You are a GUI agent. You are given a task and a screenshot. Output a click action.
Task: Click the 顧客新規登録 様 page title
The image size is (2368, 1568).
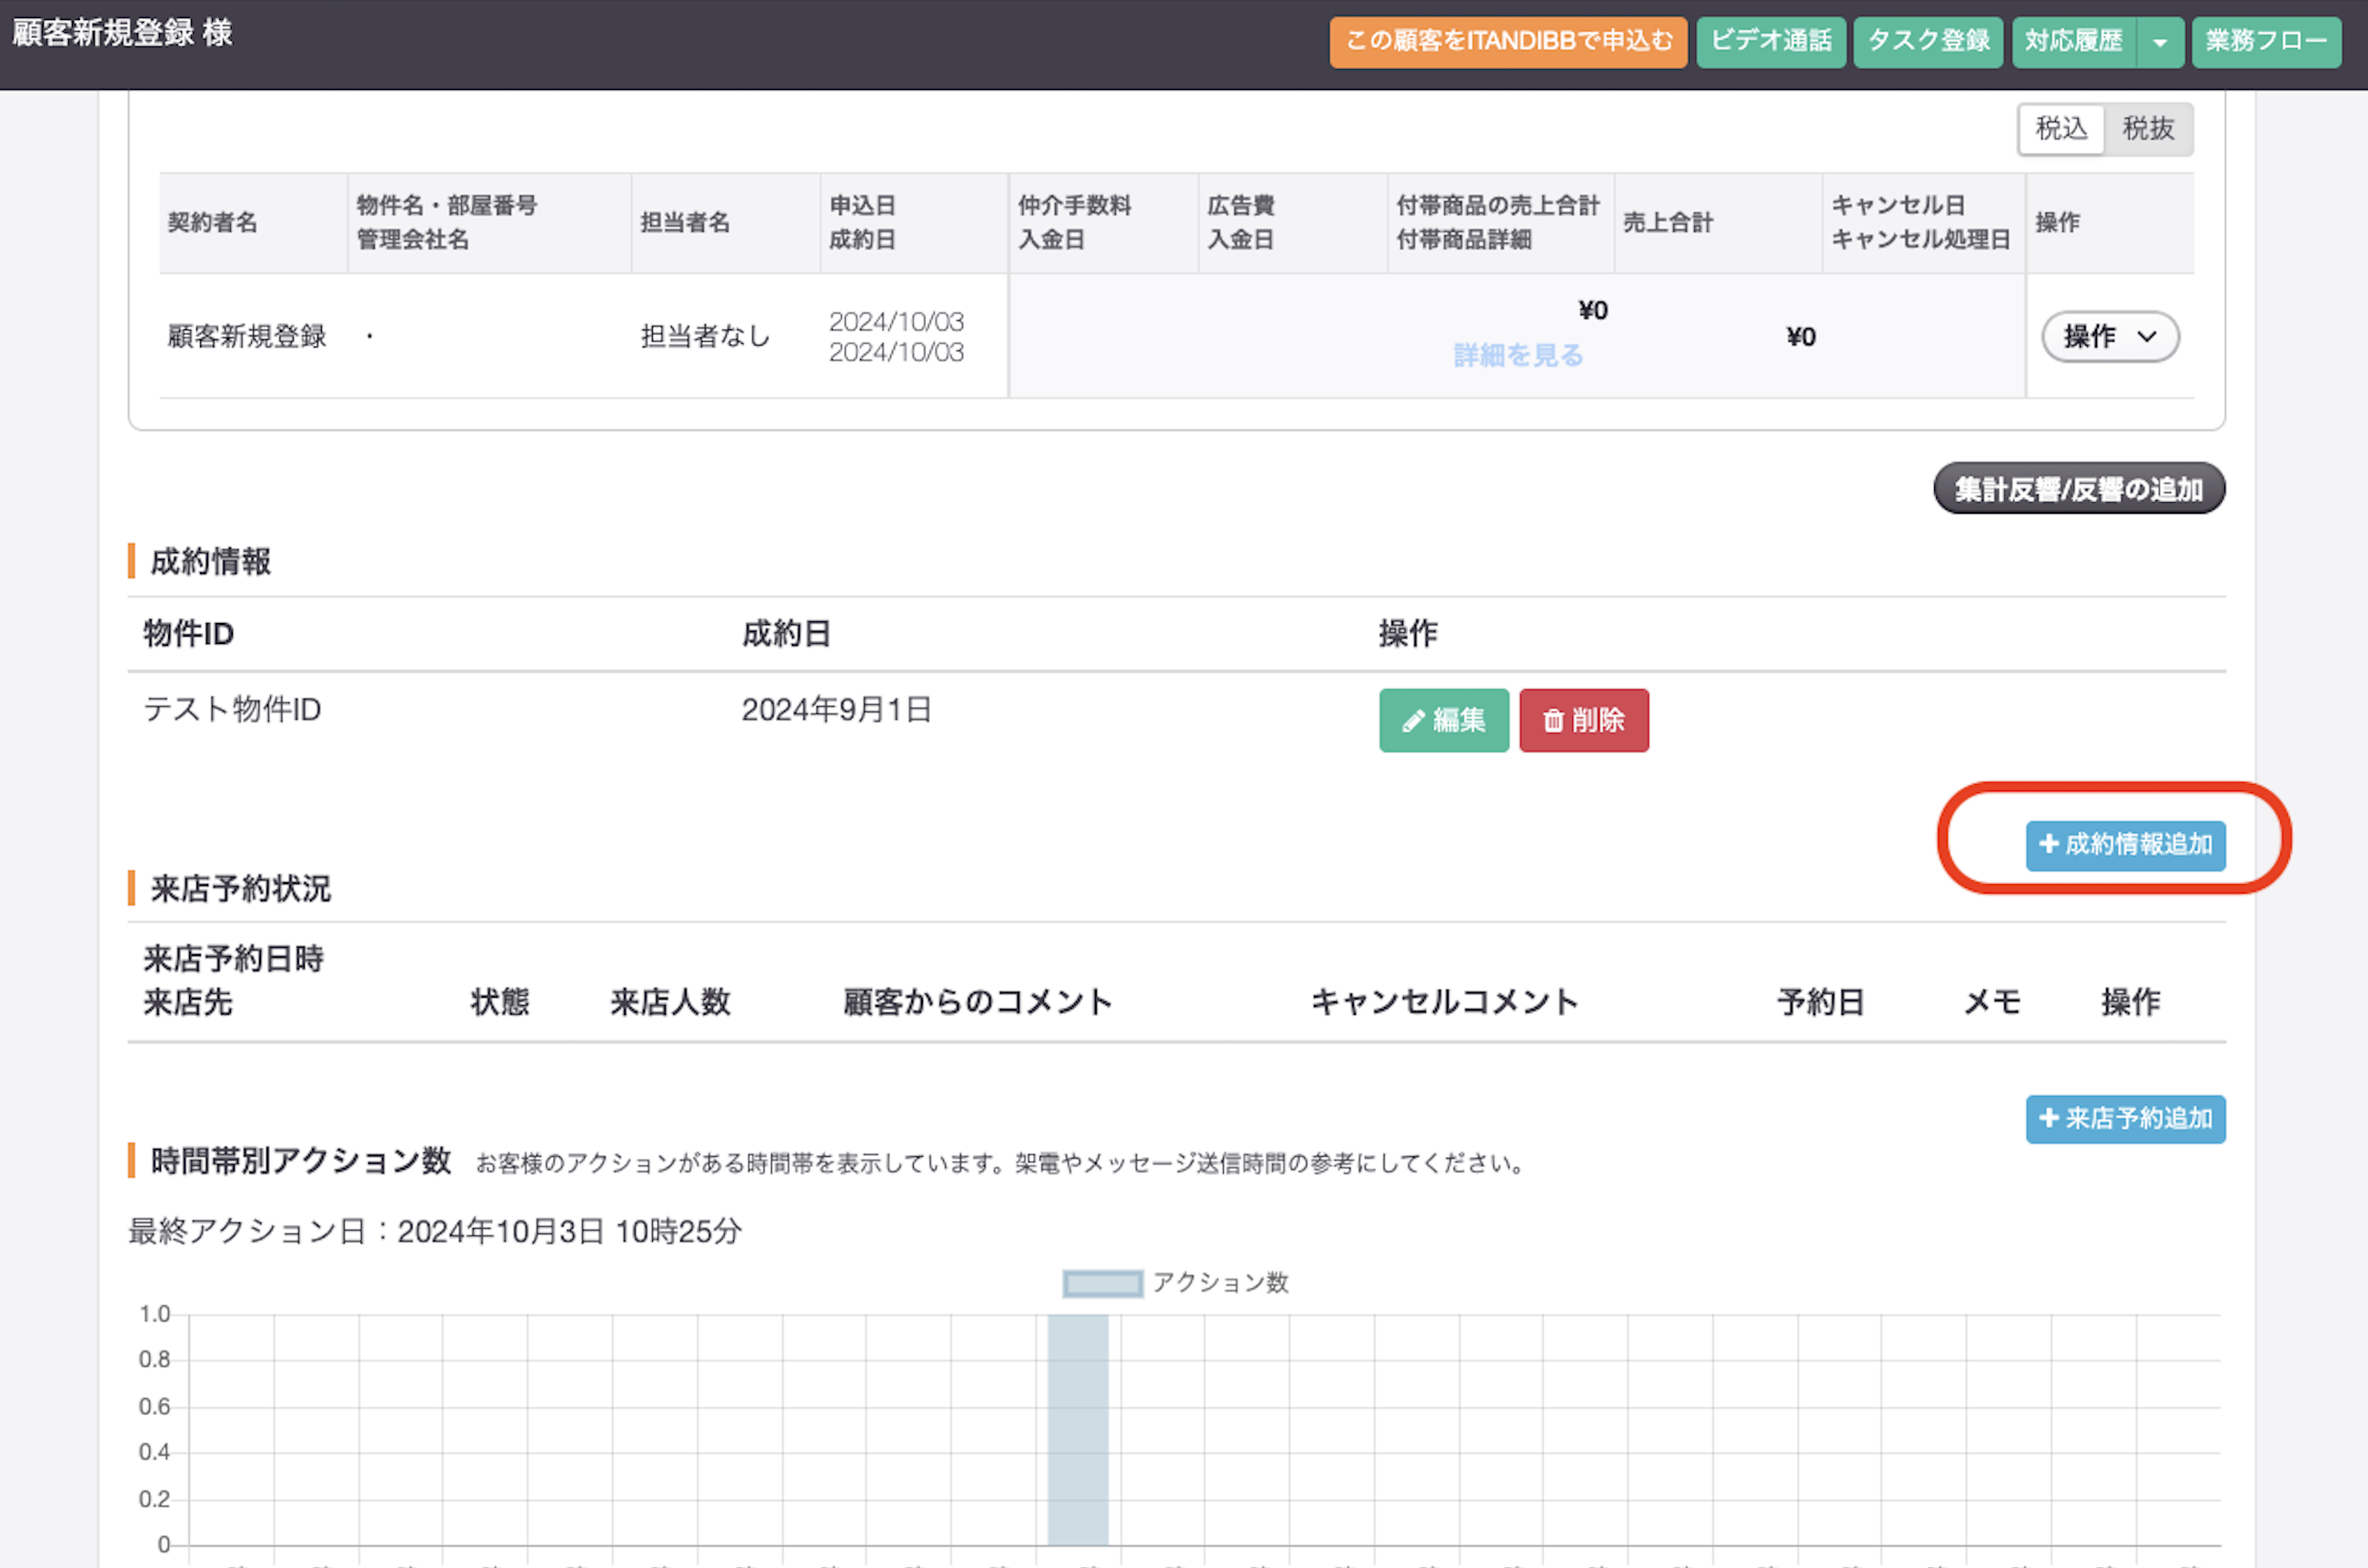[x=122, y=33]
